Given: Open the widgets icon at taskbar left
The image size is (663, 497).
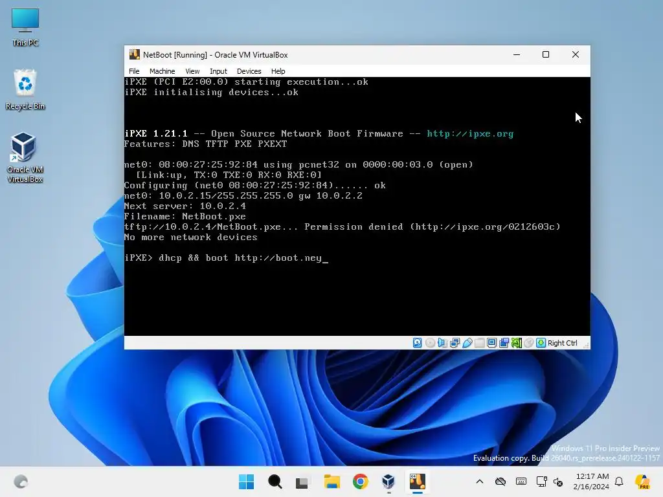Looking at the screenshot, I should [x=21, y=481].
